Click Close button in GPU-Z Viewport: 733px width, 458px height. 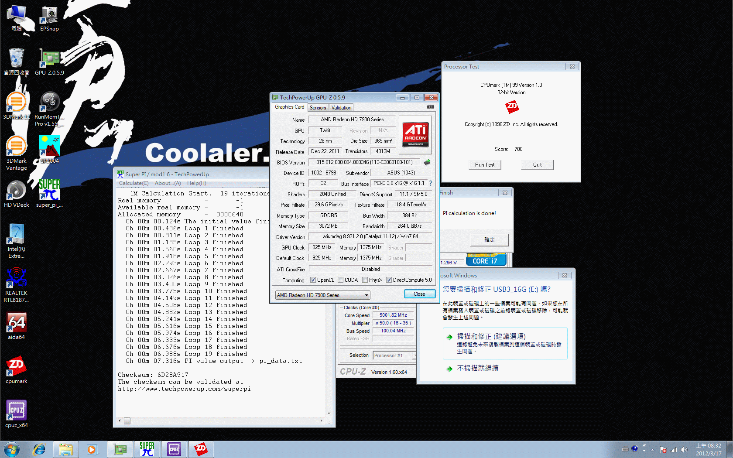419,294
